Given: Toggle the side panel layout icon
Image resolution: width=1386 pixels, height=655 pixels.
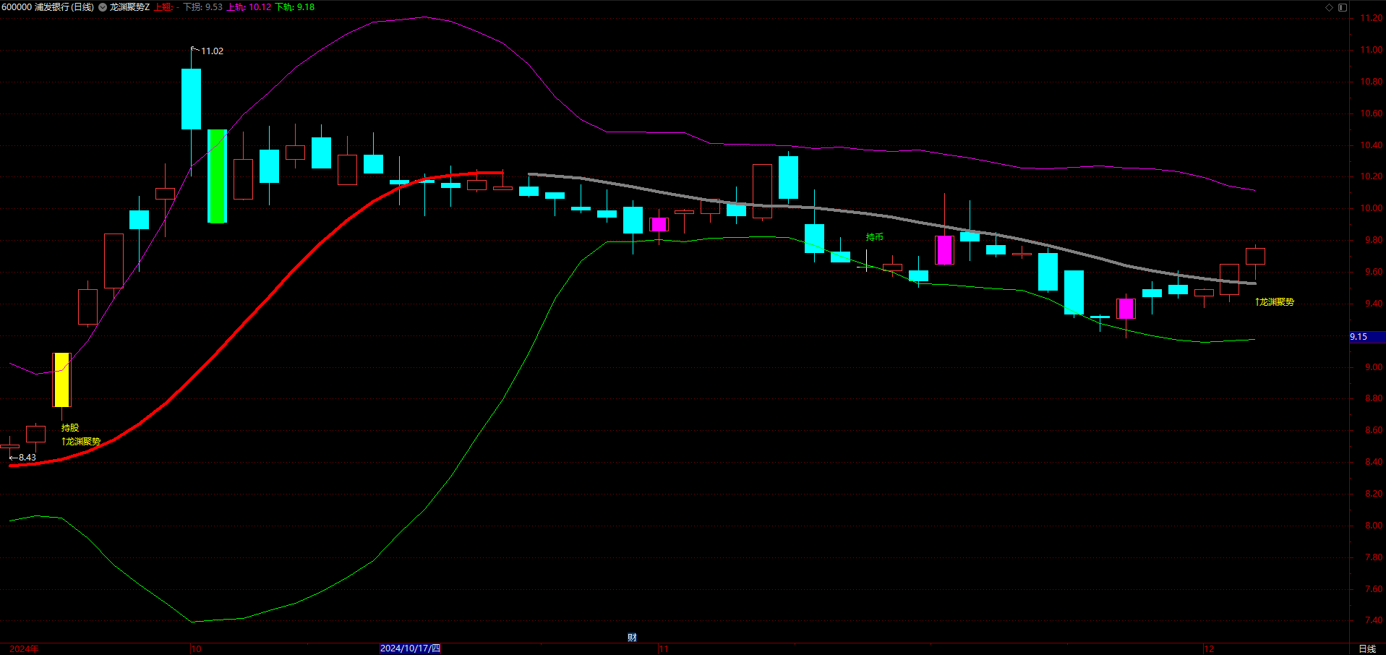Looking at the screenshot, I should pos(1343,7).
